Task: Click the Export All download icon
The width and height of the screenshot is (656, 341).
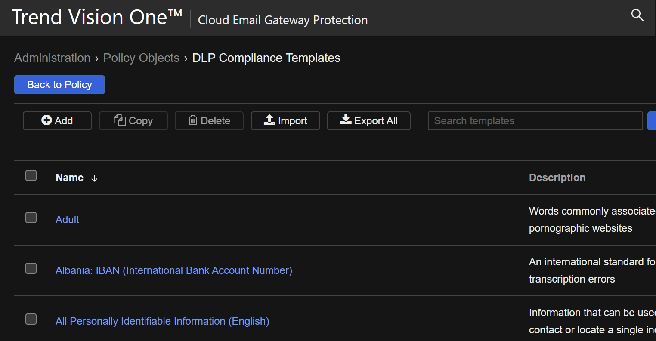Action: tap(346, 120)
